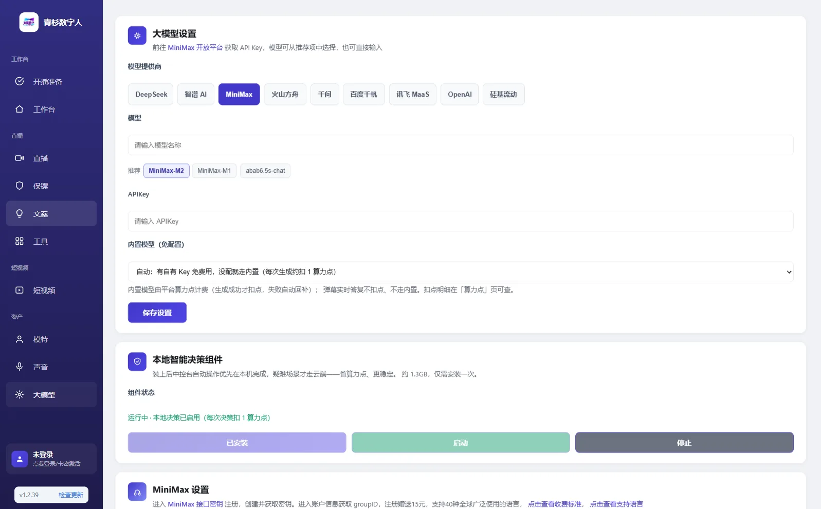Image resolution: width=821 pixels, height=509 pixels.
Task: Open the MiniMax 开放平台 link
Action: (x=195, y=48)
